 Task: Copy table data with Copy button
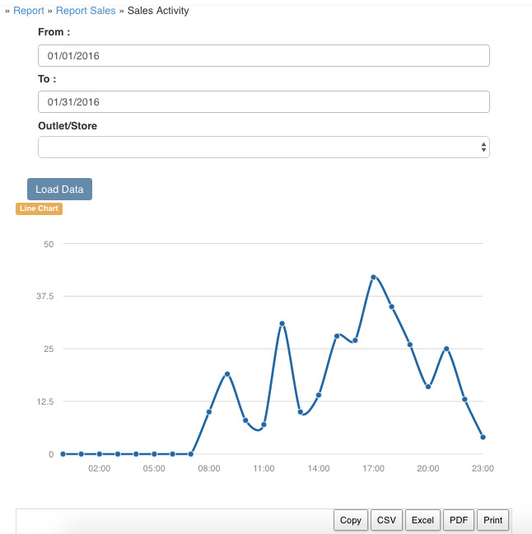pos(351,520)
